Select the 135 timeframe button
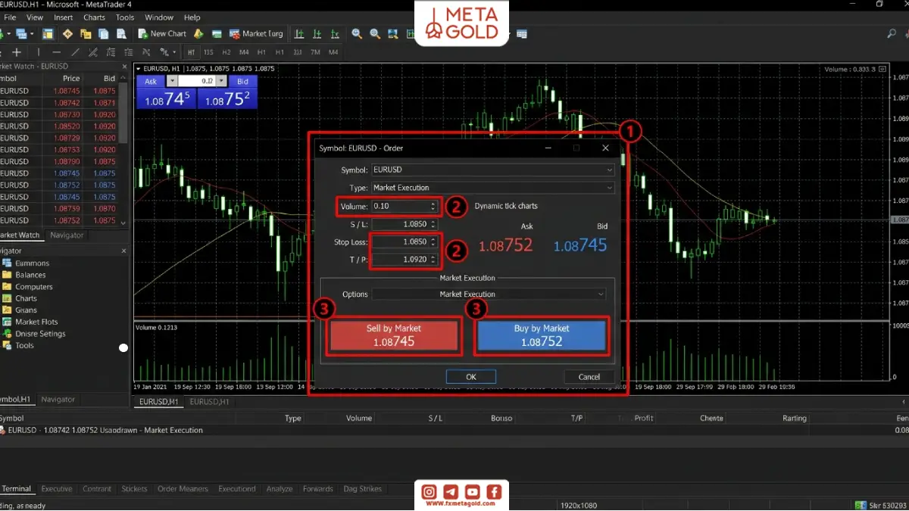 [208, 52]
